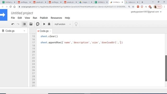Open the Code.gs file options arrow

pos(24,31)
